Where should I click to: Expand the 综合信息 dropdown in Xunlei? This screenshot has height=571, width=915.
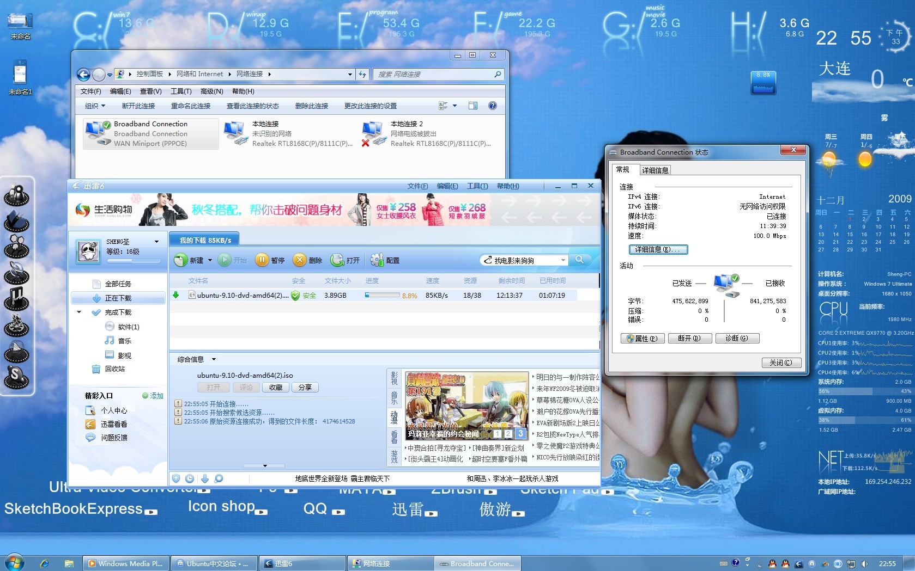(214, 359)
